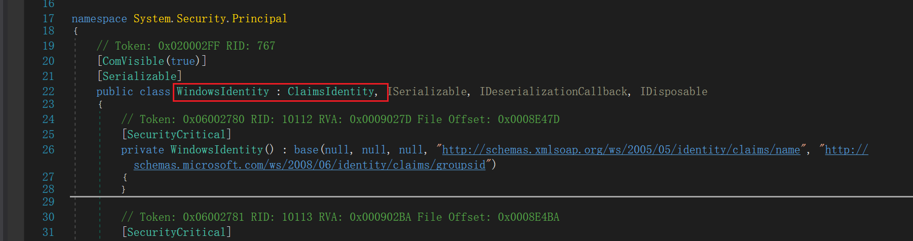Click the private WindowsIdentity constructor name
The image size is (913, 241).
coord(217,150)
